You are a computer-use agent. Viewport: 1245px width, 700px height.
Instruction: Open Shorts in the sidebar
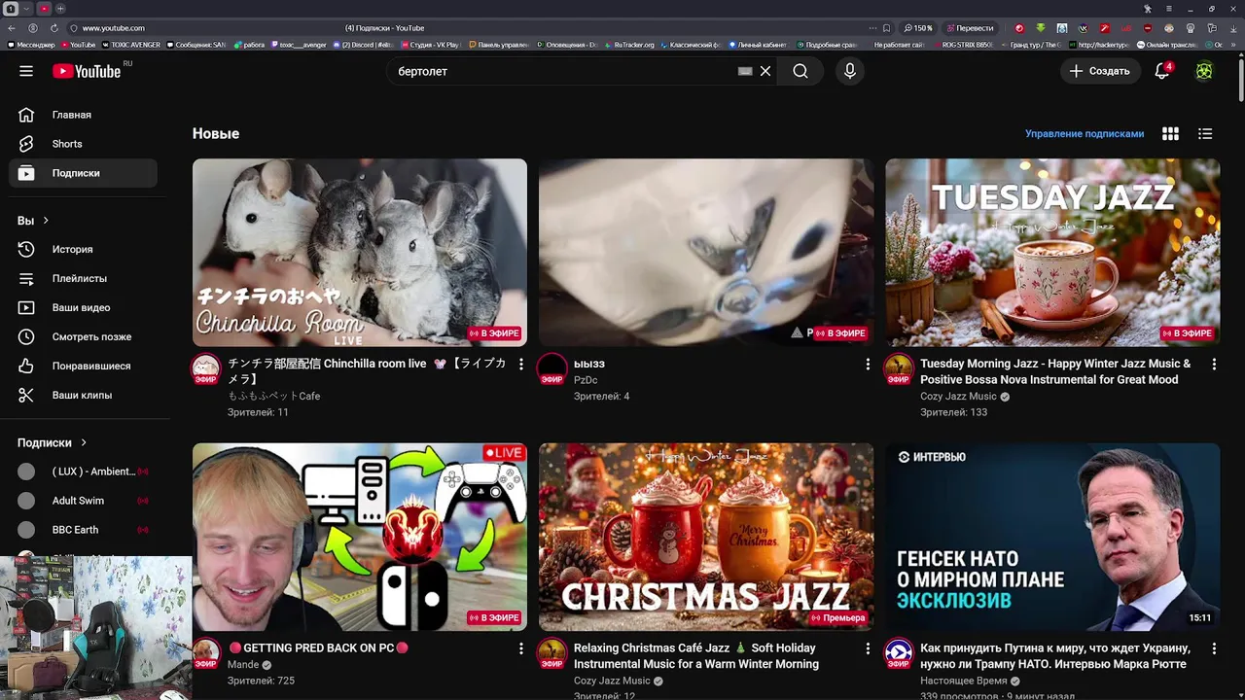pos(84,144)
